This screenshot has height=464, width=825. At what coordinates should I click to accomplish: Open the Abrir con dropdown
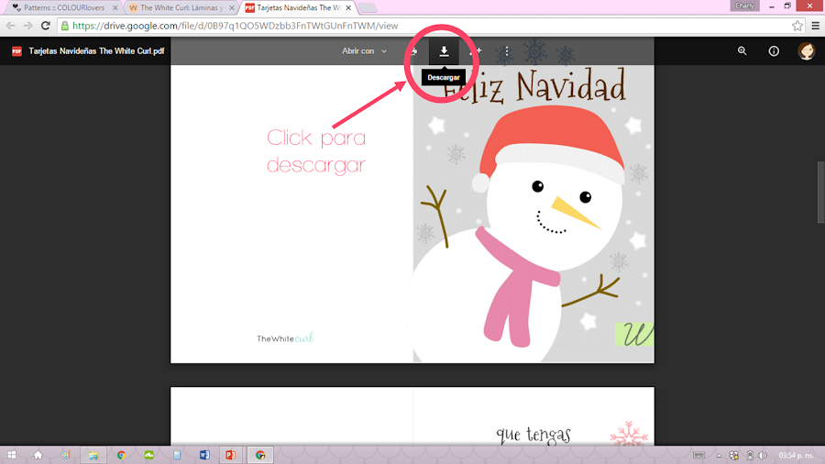(x=364, y=51)
